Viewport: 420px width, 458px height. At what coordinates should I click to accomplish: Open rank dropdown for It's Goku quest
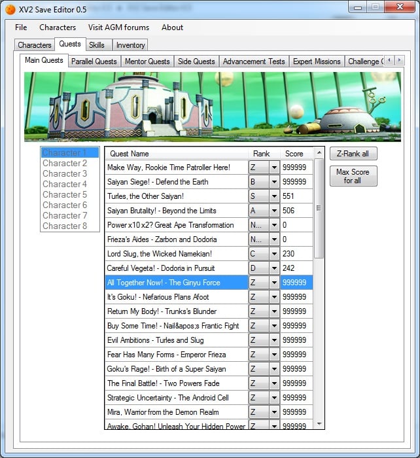(274, 297)
